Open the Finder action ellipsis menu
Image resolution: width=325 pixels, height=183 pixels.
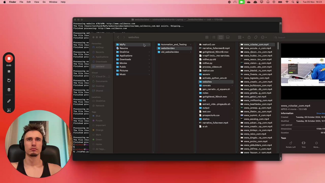[x=264, y=37]
